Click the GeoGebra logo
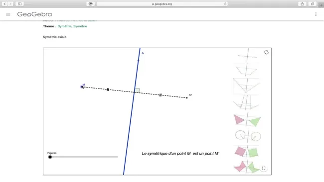 (x=34, y=14)
